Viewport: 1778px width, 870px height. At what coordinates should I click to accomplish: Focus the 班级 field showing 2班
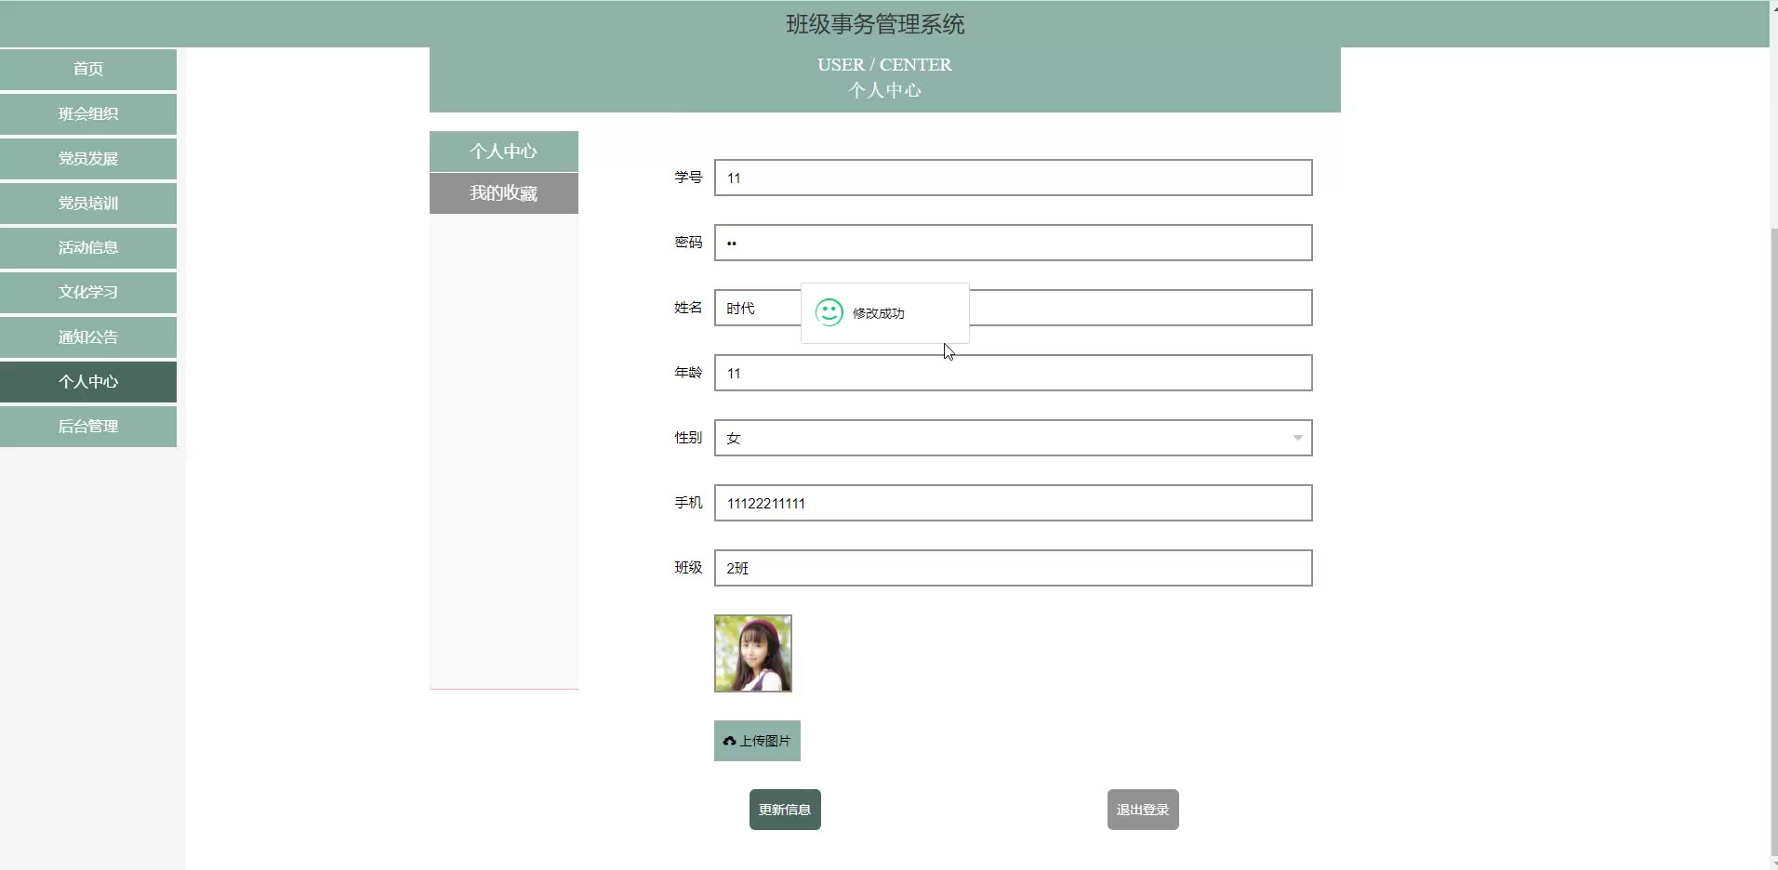pyautogui.click(x=1013, y=568)
